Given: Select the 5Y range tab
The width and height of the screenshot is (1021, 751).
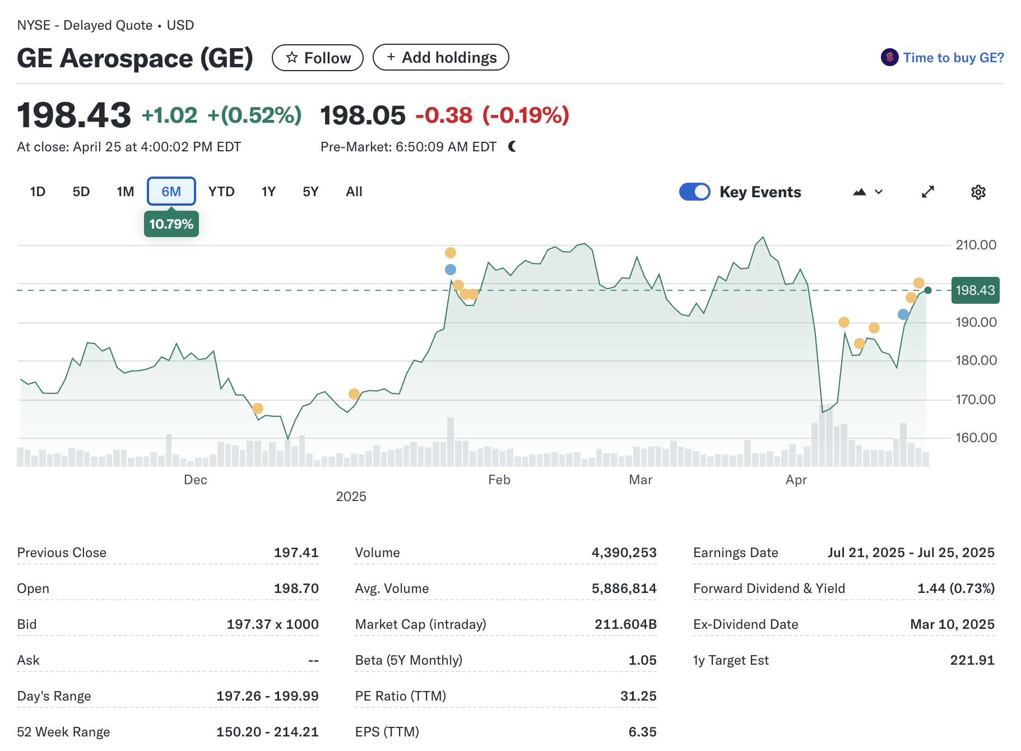Looking at the screenshot, I should pyautogui.click(x=310, y=192).
